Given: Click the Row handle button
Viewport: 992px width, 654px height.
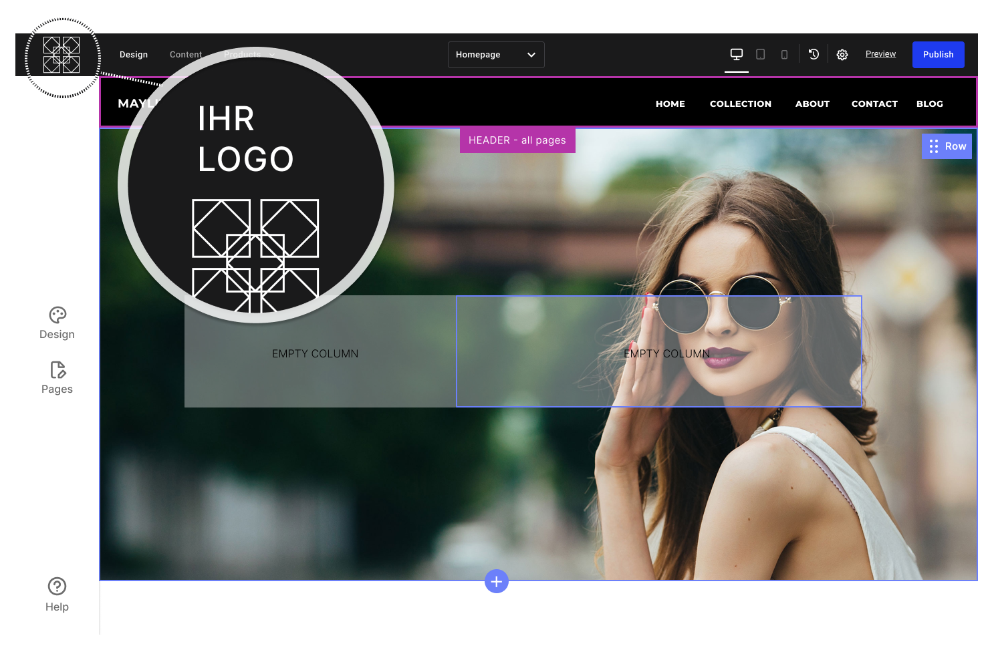Looking at the screenshot, I should 947,146.
